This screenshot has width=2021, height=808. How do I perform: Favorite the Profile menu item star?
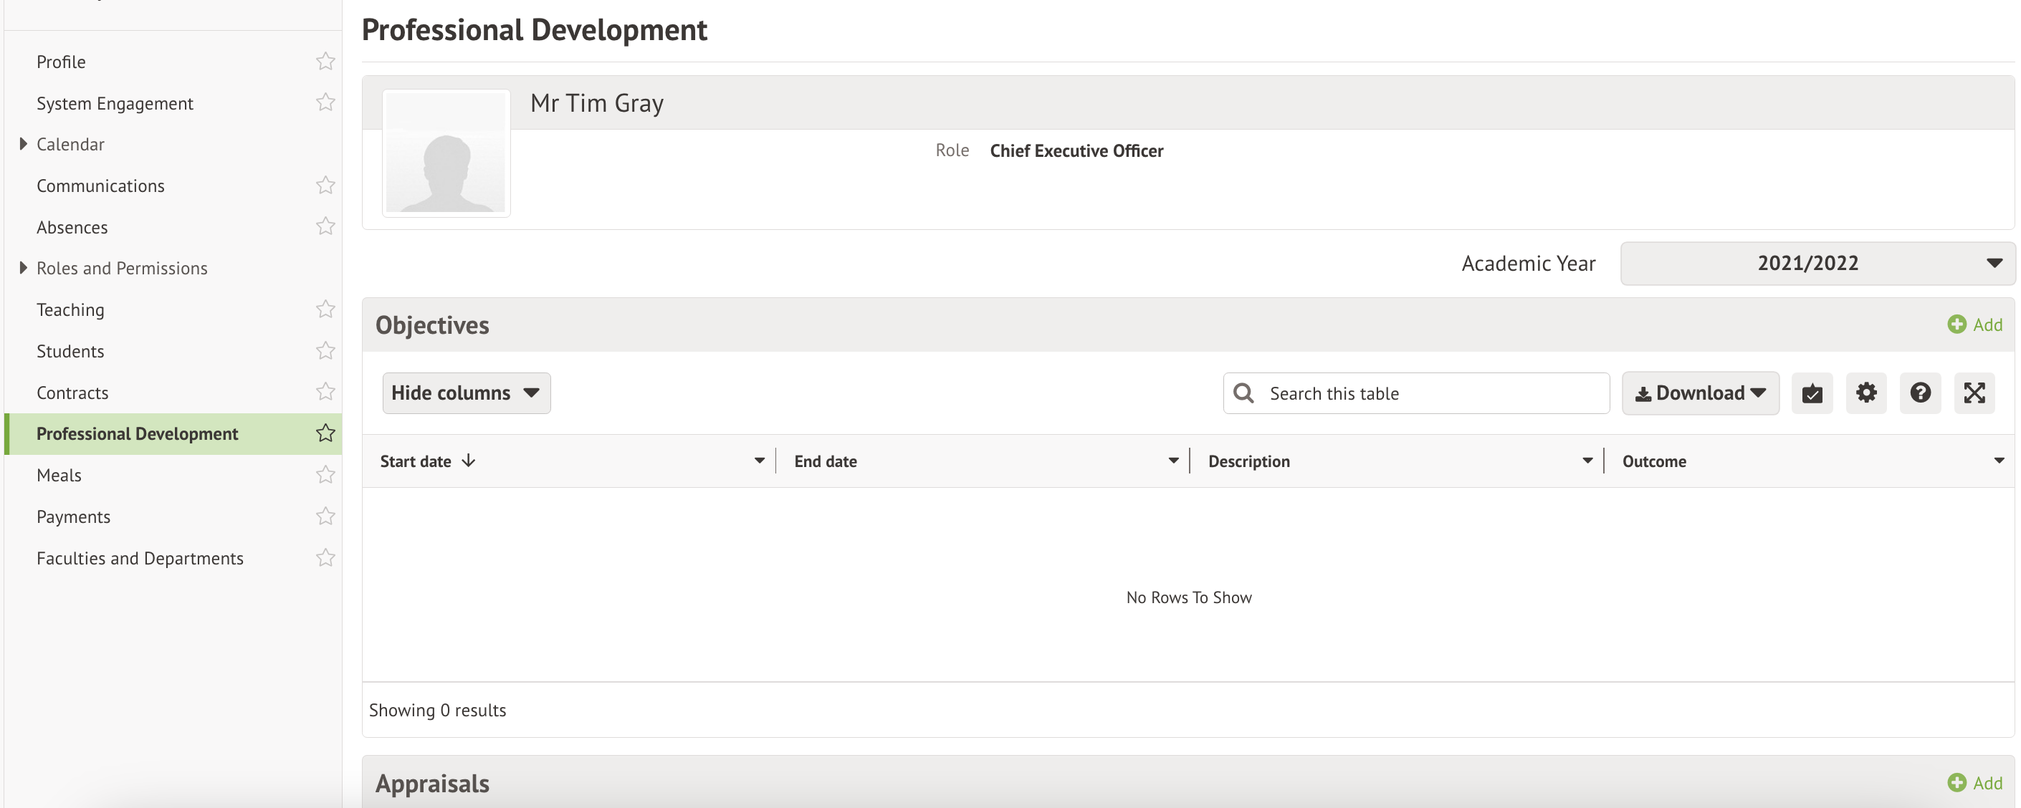pos(325,61)
